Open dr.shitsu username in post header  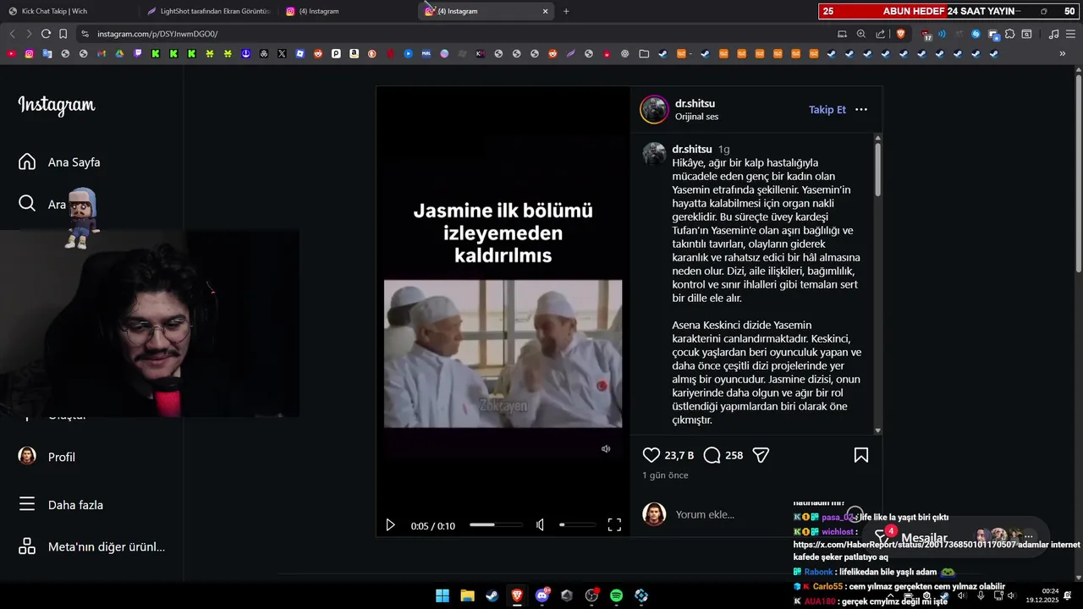coord(695,103)
